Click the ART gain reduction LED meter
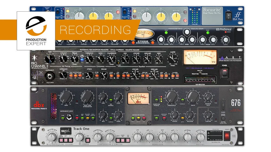This screenshot has height=152, width=271. pyautogui.click(x=200, y=80)
